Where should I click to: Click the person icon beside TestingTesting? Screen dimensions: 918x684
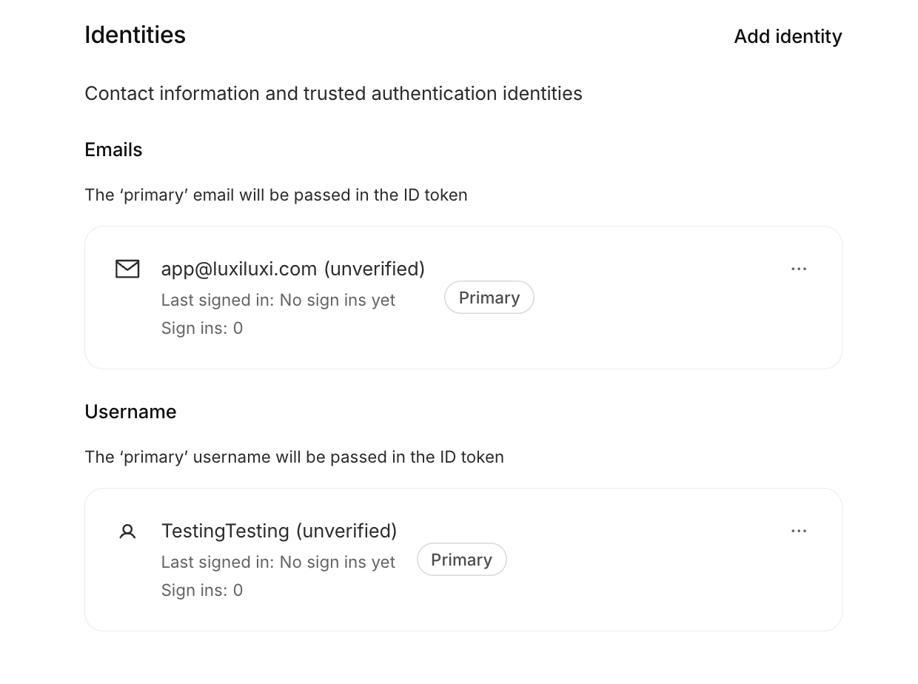coord(127,531)
